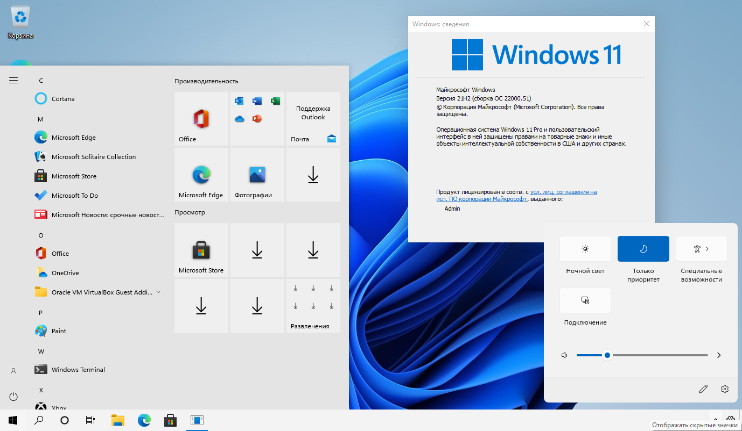Open the Развлечения tile folder
The image size is (742, 431).
[313, 306]
